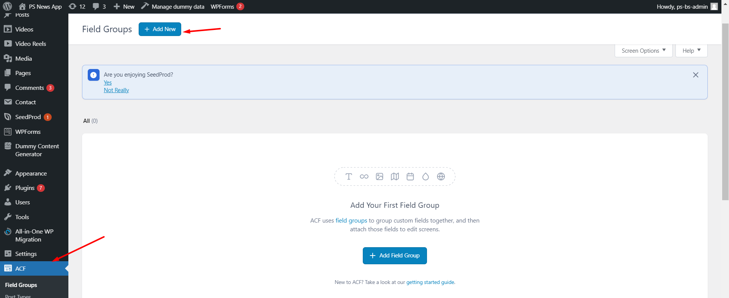The image size is (729, 298).
Task: Click the Settings sidebar icon
Action: 8,254
